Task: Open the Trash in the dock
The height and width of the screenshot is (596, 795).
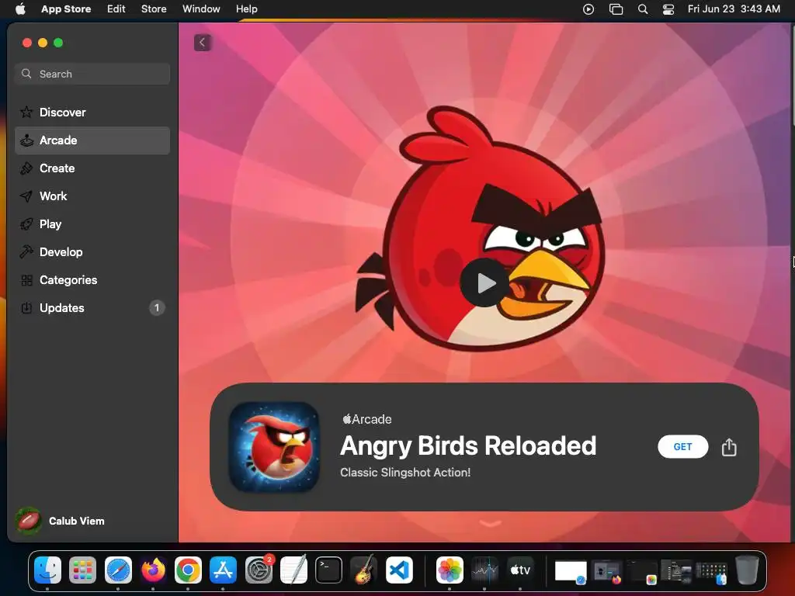Action: click(747, 570)
